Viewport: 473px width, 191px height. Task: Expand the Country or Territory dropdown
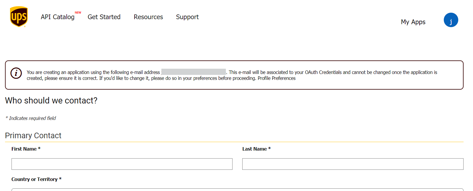[237, 189]
